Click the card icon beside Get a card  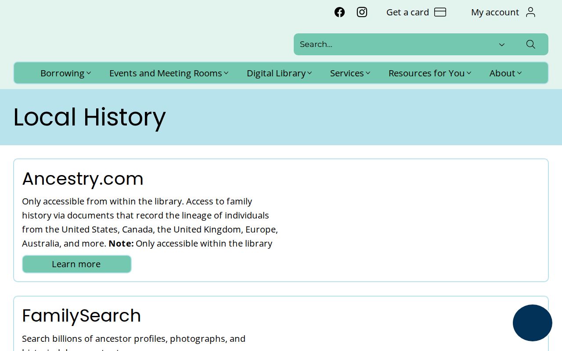click(x=440, y=12)
